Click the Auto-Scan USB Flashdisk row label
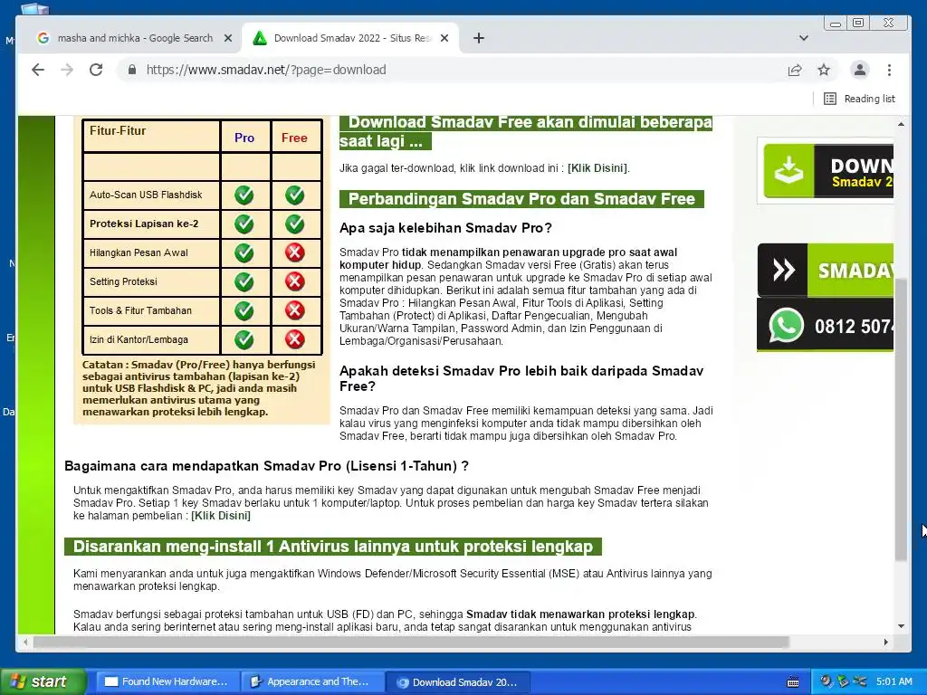This screenshot has width=927, height=695. [146, 195]
